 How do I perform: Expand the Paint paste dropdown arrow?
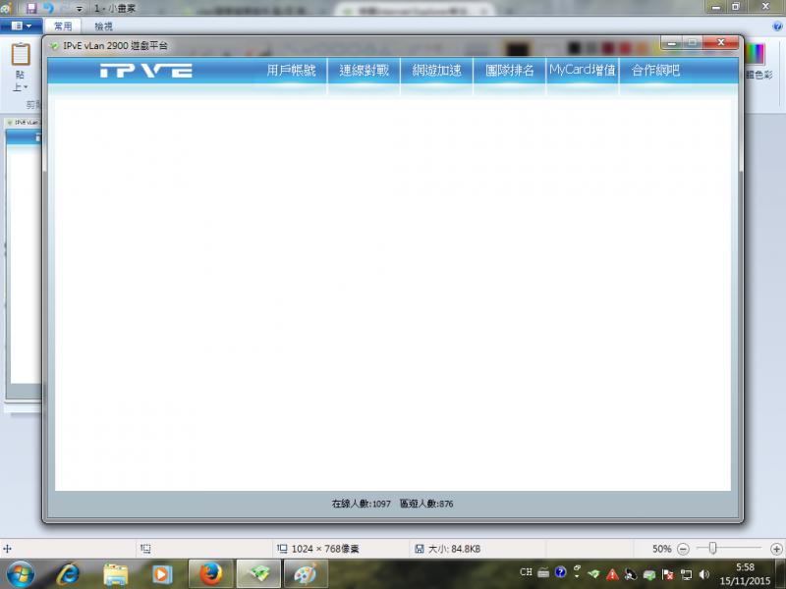click(20, 87)
